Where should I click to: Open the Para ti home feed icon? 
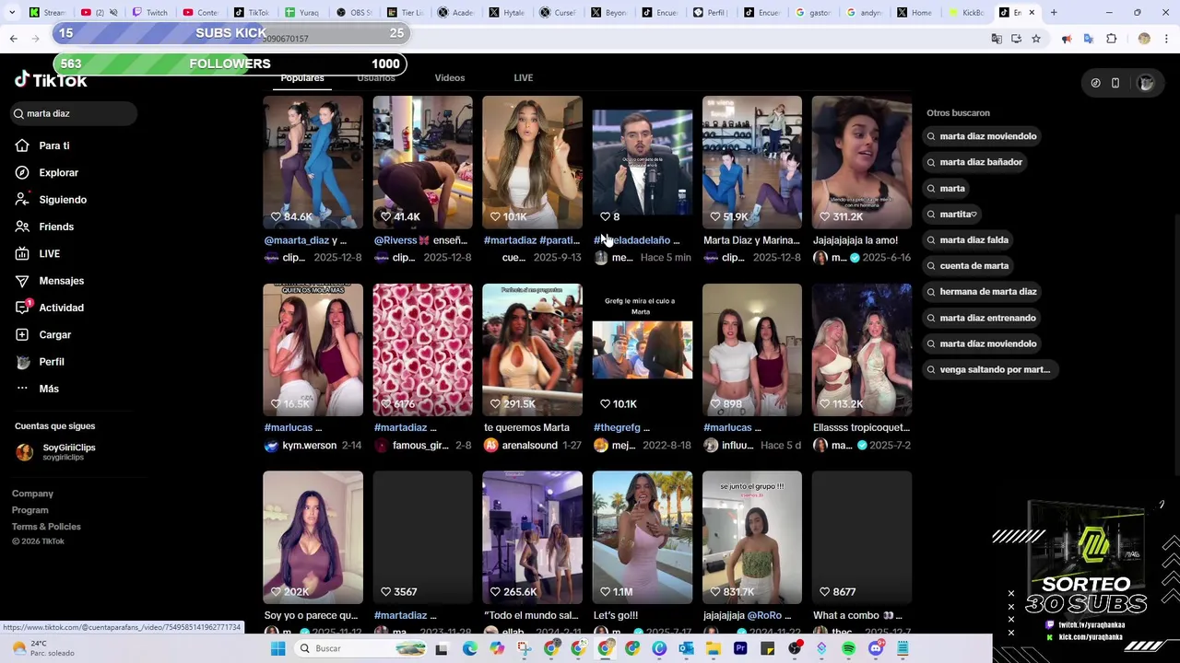[x=22, y=145]
